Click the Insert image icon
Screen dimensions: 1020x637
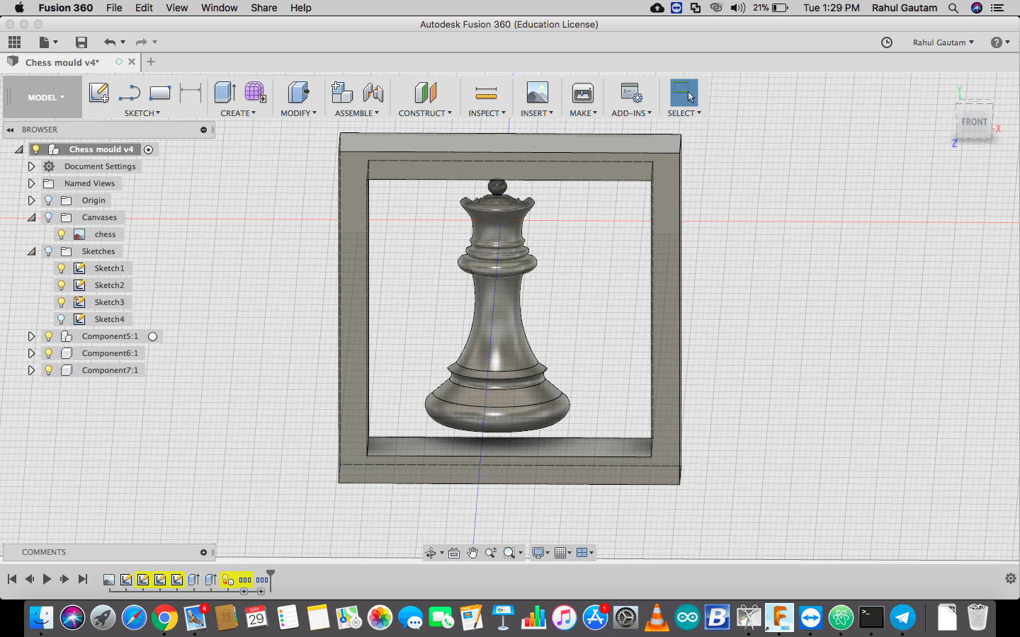(x=537, y=93)
